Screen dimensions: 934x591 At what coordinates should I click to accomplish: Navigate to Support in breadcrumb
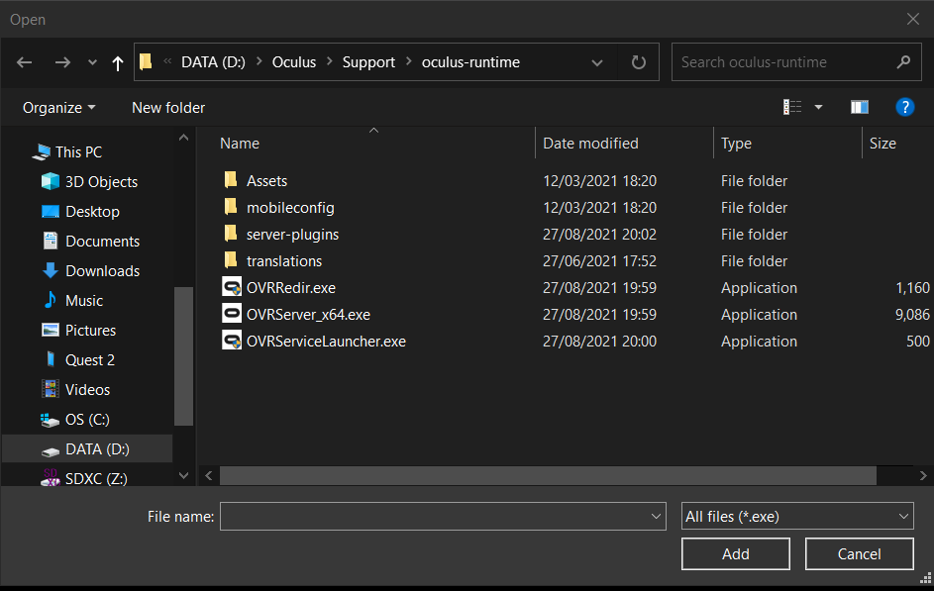[x=368, y=62]
